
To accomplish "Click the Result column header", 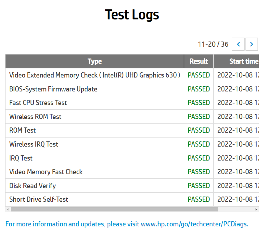I will pos(199,61).
